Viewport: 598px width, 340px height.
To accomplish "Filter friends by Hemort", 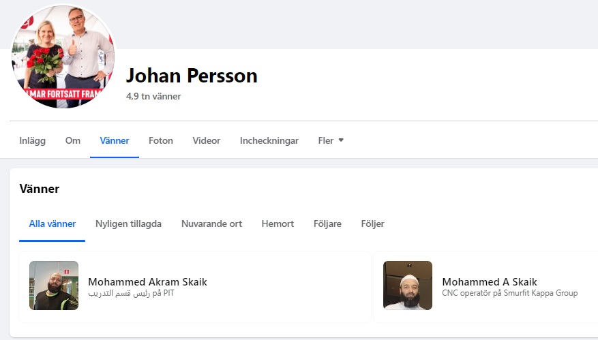I will point(278,224).
